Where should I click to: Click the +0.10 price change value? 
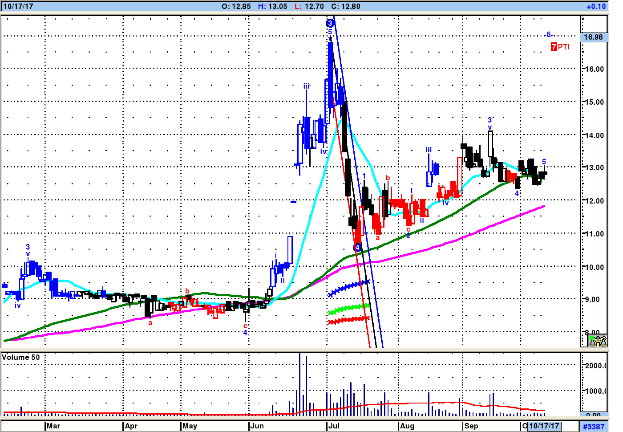pyautogui.click(x=596, y=6)
